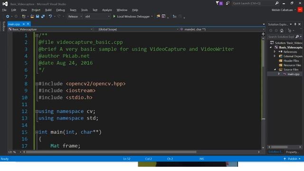Open the Toolbox side tab

(x=3, y=27)
